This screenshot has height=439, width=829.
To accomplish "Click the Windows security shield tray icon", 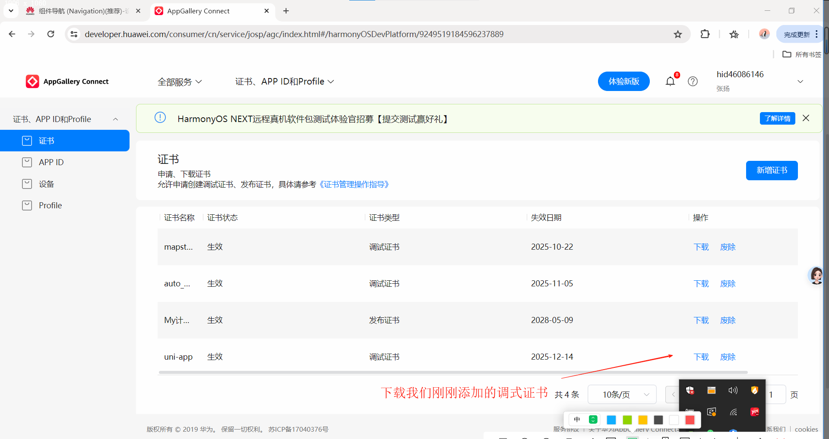I will coord(690,391).
